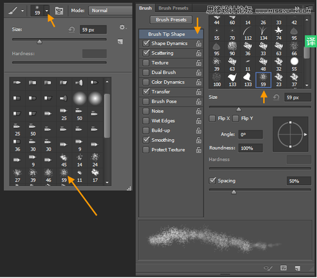Lock the Smoothing settings icon

[198, 140]
